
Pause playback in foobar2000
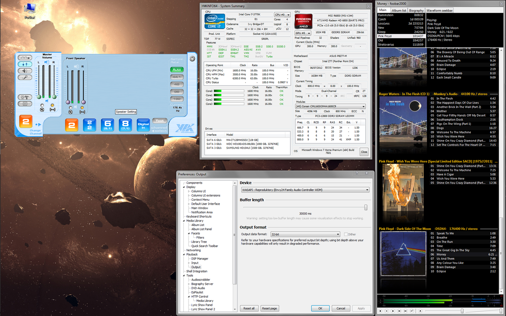click(x=387, y=311)
